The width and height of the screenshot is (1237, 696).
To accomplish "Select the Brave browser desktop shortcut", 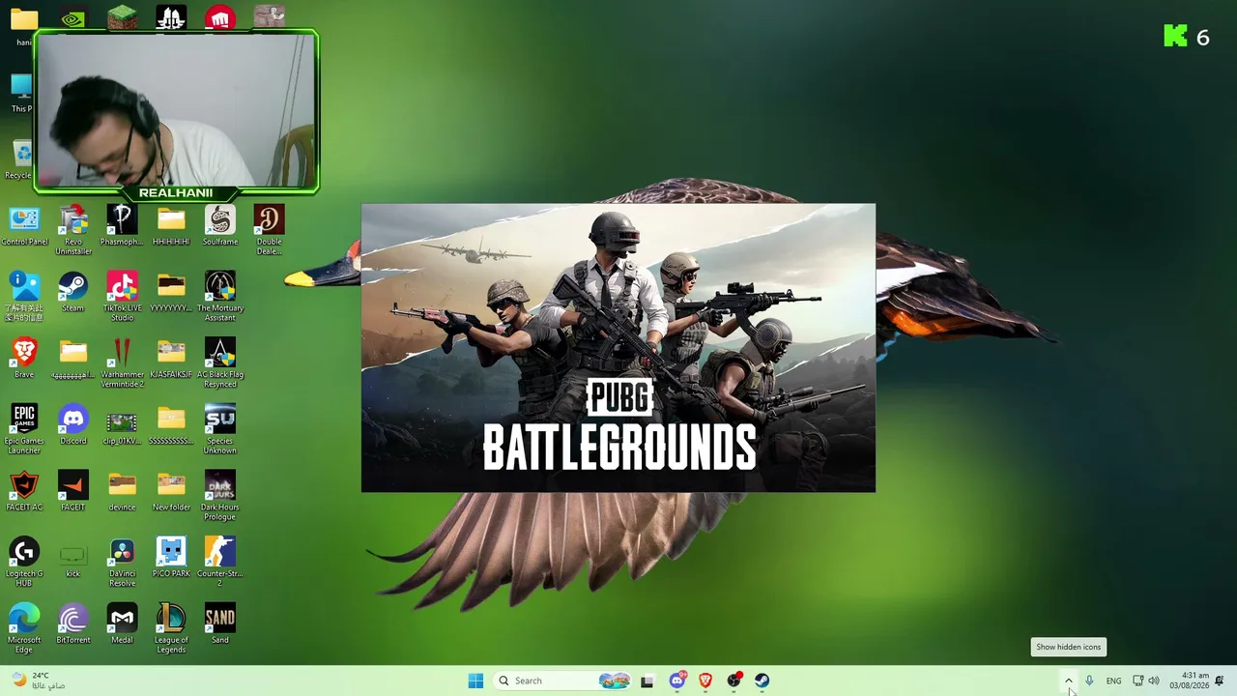I will coord(24,359).
